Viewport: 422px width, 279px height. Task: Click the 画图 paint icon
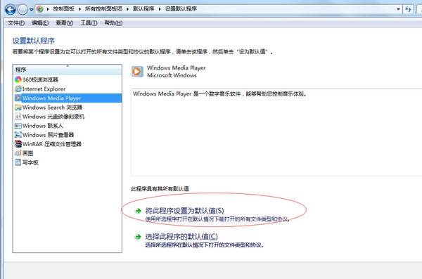click(18, 153)
